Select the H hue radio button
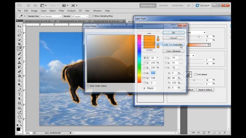Screen dimensions: 246x138 (145, 58)
